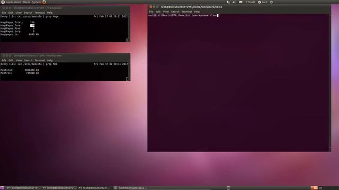Open File menu in root terminal window
This screenshot has width=339, height=190.
click(151, 12)
